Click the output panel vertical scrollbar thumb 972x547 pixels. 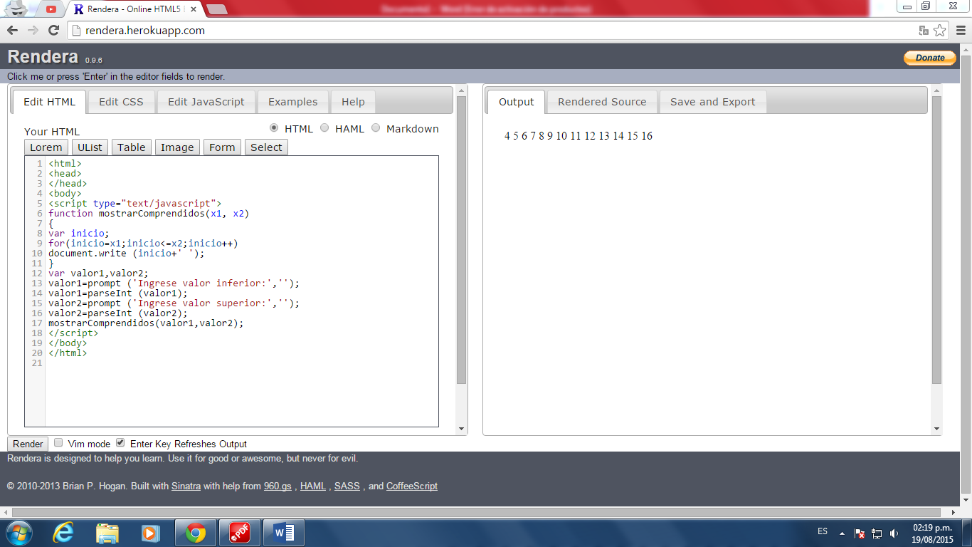pyautogui.click(x=936, y=240)
